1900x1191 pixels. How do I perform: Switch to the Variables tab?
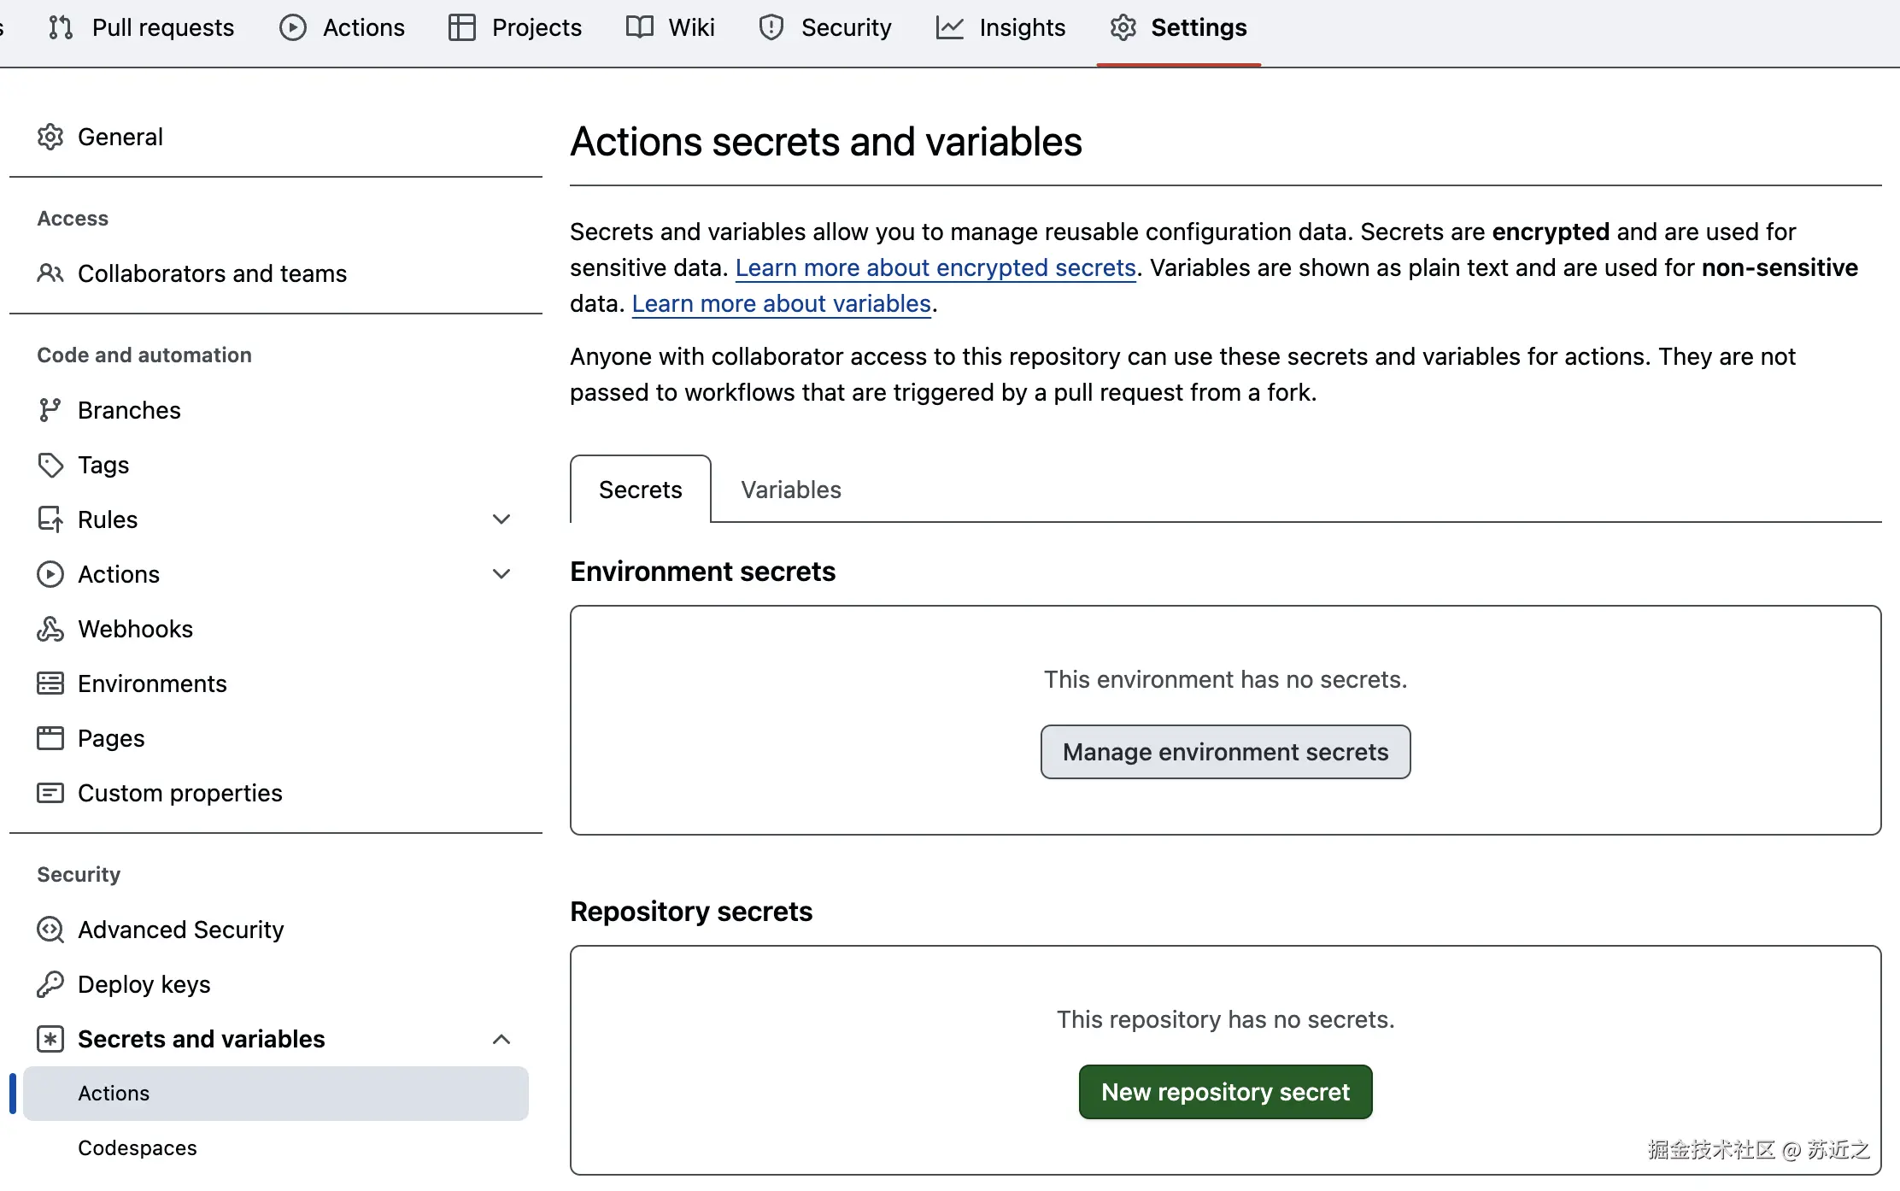coord(790,490)
